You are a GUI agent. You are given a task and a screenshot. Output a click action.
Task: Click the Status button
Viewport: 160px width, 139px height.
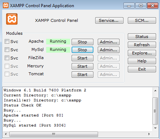(x=142, y=37)
